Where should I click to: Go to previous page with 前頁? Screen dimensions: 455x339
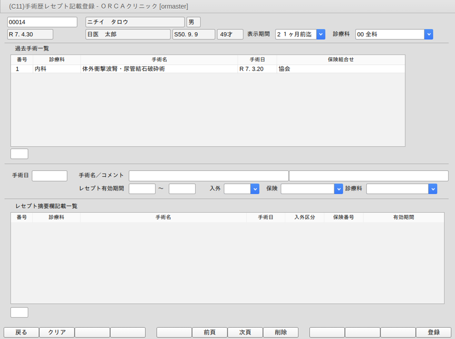[209, 332]
